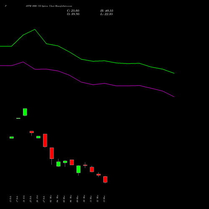Select the 17 Feb date label
Image resolution: width=209 pixels, height=209 pixels.
pos(17,199)
